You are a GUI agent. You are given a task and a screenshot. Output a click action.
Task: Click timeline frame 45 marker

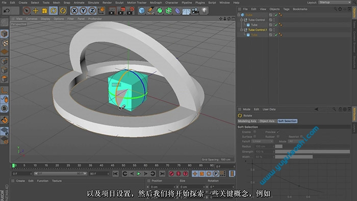point(112,165)
